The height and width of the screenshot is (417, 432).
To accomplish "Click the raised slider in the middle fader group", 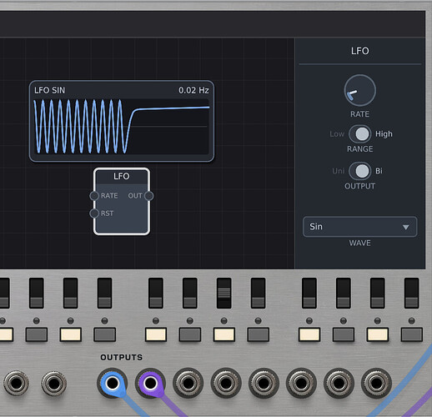I will tap(224, 293).
